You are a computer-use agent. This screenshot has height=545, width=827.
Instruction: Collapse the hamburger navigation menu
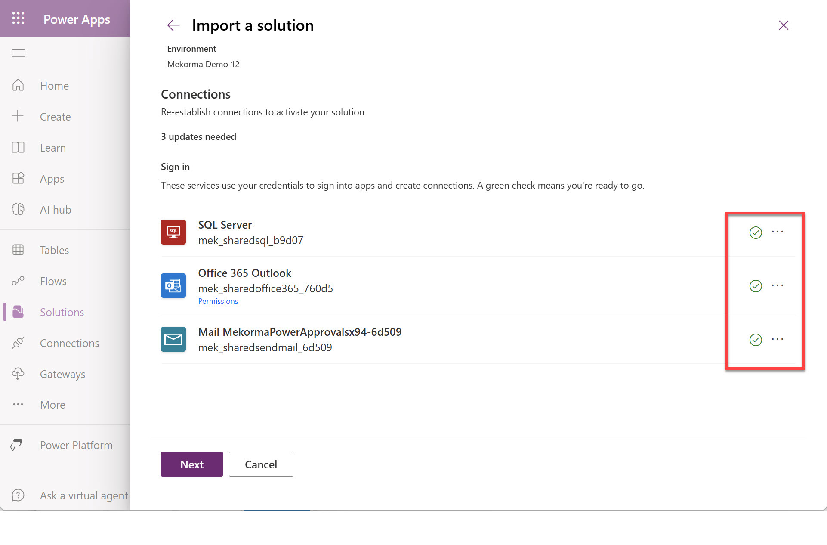click(x=18, y=53)
